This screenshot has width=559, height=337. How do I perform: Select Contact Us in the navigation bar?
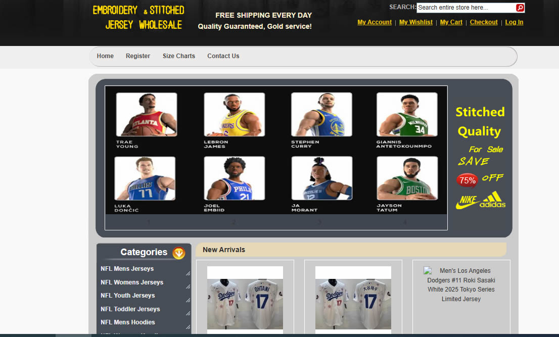(223, 56)
